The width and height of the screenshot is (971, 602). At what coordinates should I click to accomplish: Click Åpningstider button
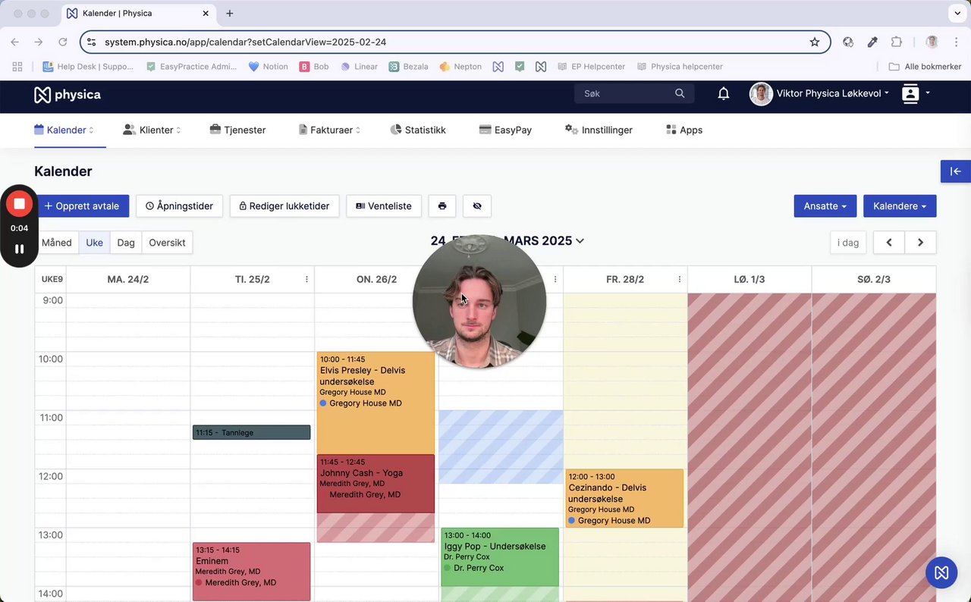pos(179,206)
